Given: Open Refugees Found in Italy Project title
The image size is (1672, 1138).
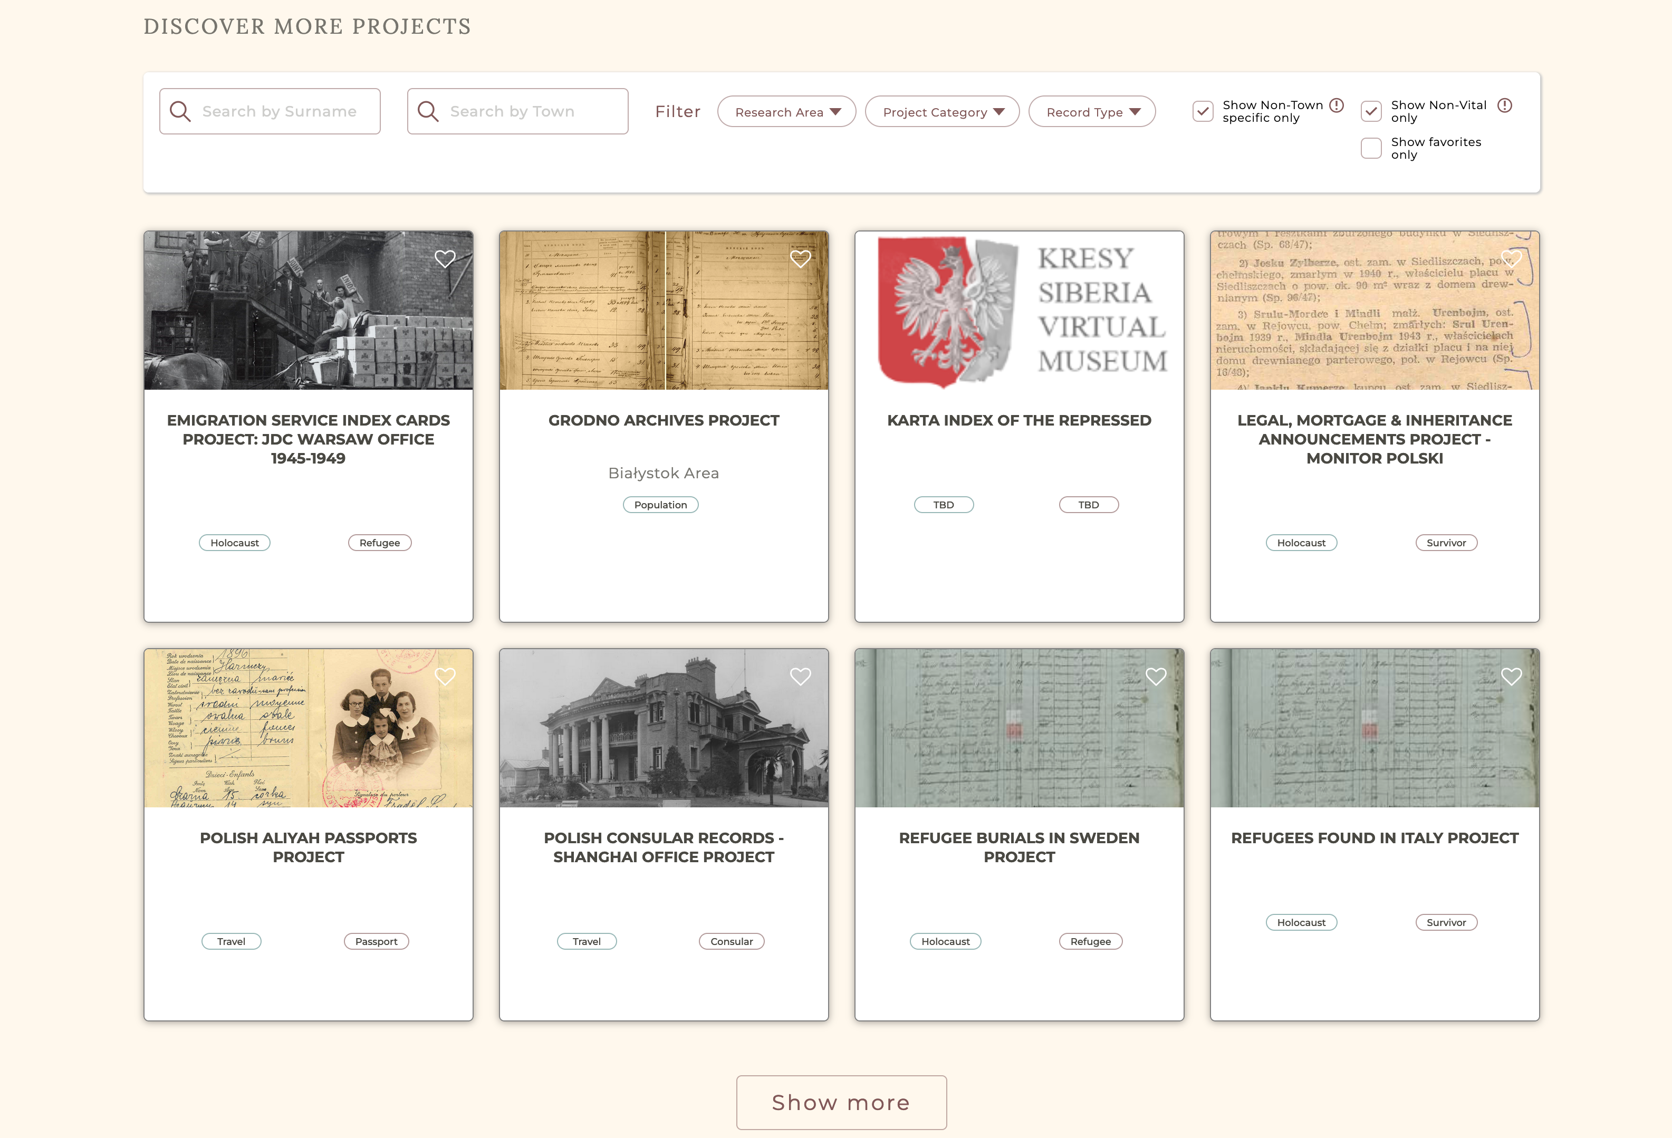Looking at the screenshot, I should (1374, 838).
